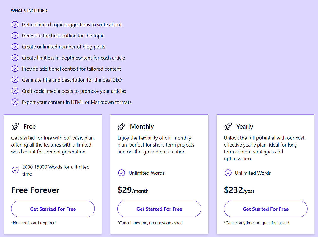Image resolution: width=318 pixels, height=237 pixels.
Task: Select the Free Forever price label
Action: [x=35, y=190]
